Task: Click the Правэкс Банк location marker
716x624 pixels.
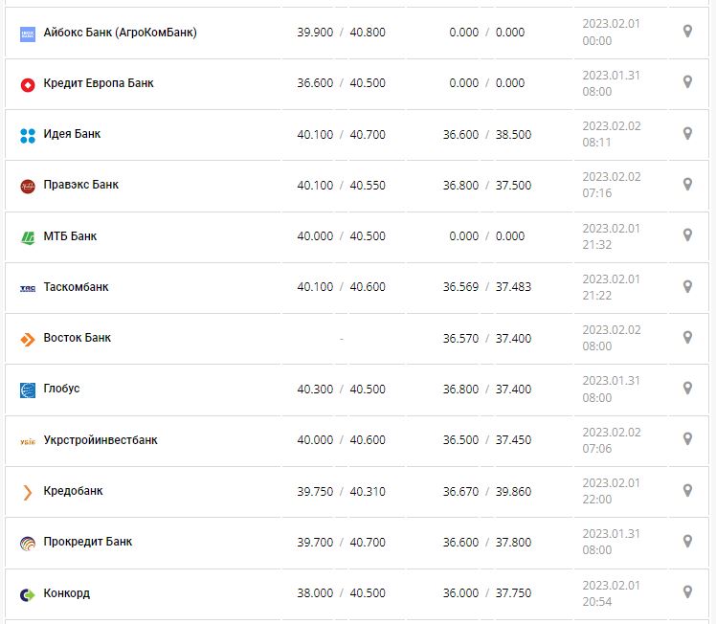Action: click(x=686, y=184)
